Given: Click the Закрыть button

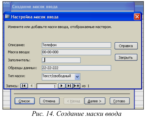Looking at the screenshot, I should pos(126,57).
